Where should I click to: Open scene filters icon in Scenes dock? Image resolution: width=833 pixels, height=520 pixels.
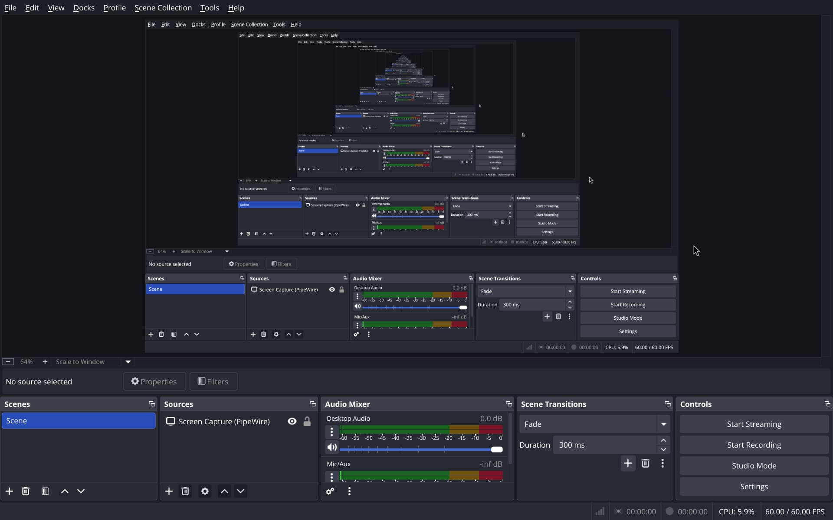45,491
